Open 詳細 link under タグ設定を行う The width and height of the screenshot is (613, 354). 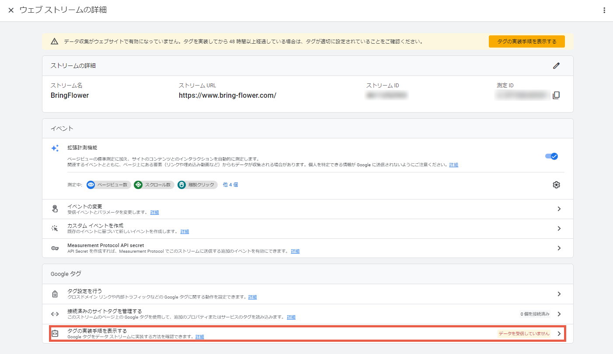point(253,297)
